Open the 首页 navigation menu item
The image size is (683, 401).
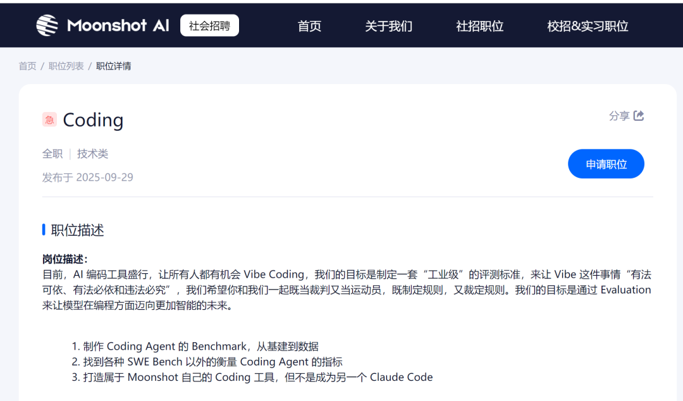[x=309, y=26]
